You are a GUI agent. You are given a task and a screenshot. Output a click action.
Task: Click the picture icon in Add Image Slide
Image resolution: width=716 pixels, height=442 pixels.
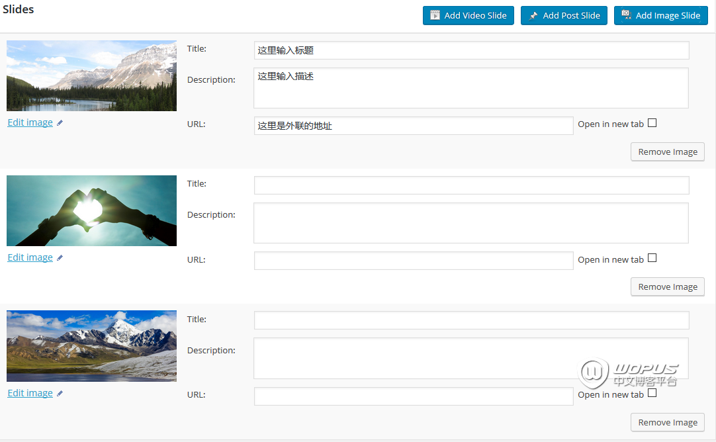pyautogui.click(x=626, y=15)
